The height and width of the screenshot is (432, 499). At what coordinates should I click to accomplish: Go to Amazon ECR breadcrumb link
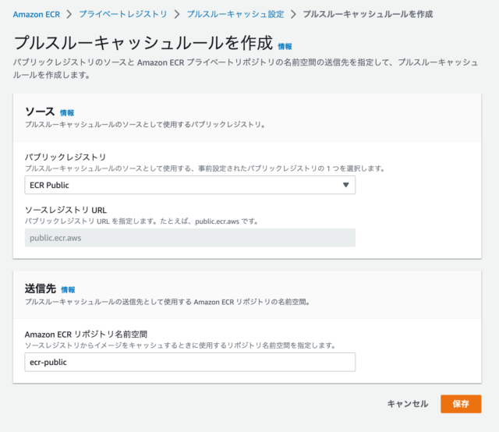point(36,14)
